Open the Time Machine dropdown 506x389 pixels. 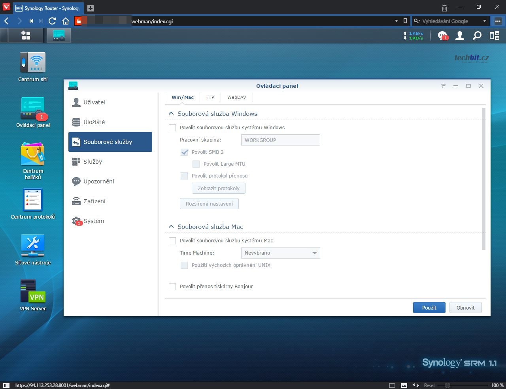pyautogui.click(x=280, y=253)
